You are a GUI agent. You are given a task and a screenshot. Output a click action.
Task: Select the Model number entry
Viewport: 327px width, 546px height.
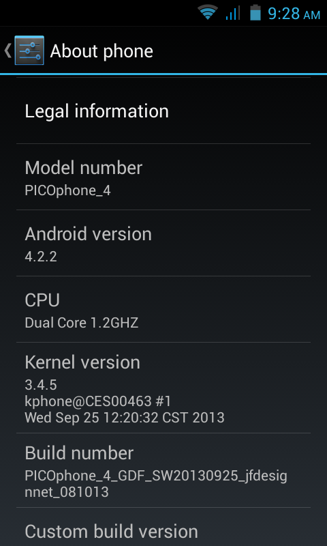coord(163,177)
